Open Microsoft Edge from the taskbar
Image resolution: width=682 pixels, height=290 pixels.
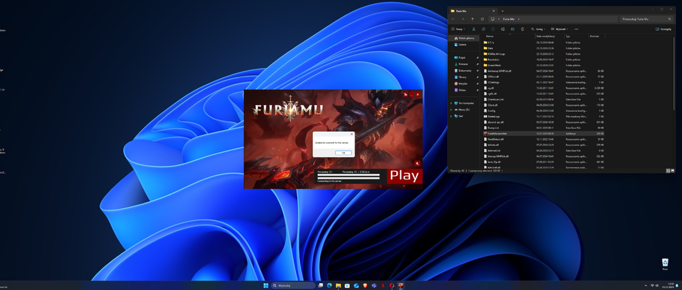pyautogui.click(x=329, y=286)
